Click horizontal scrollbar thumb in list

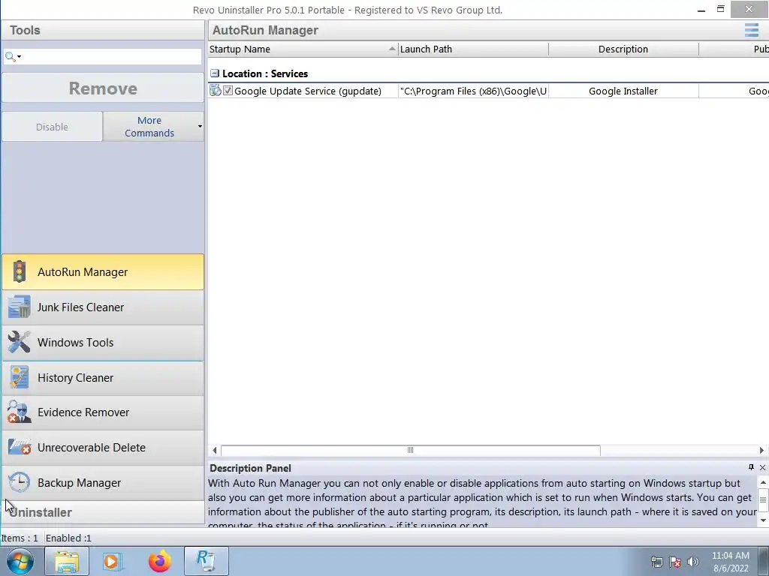tap(411, 450)
